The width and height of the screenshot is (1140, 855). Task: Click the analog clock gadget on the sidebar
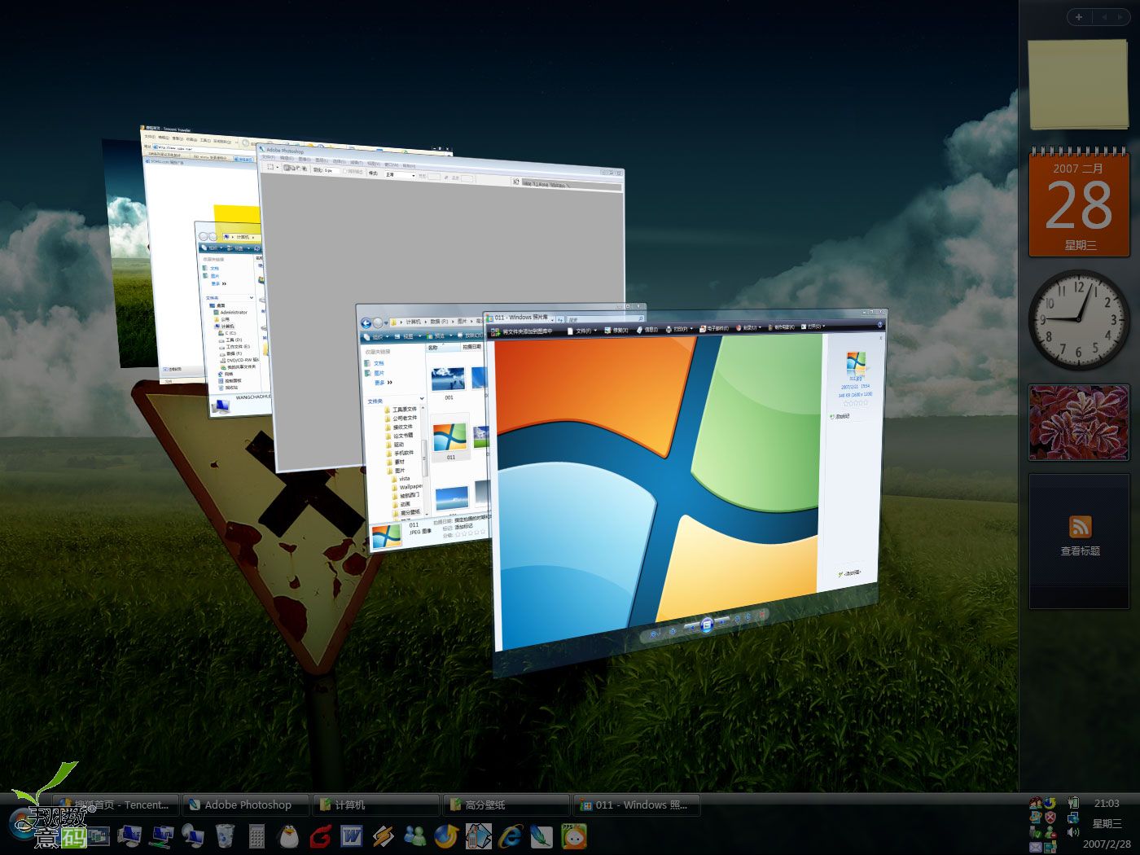click(x=1079, y=320)
